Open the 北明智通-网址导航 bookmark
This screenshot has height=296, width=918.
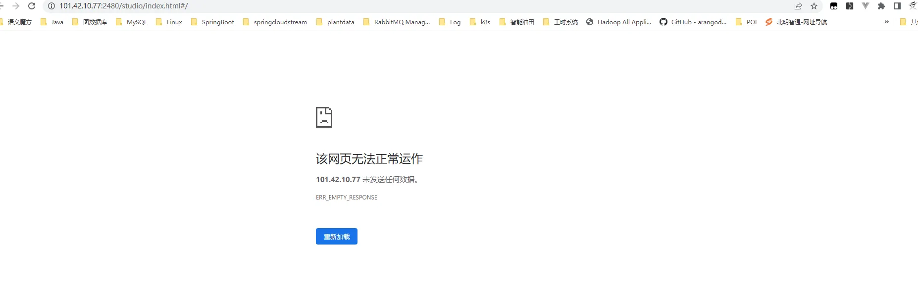click(x=796, y=22)
